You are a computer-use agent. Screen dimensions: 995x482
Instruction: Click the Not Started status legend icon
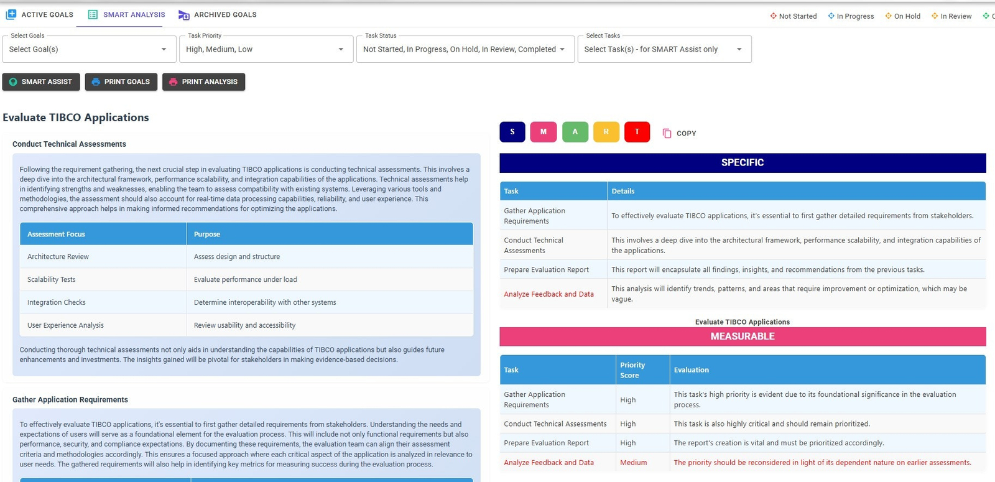[x=773, y=16]
